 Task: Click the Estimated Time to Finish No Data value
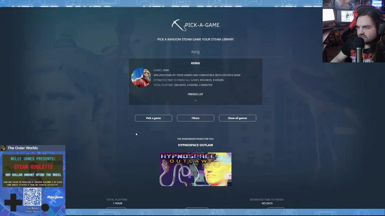coord(267,203)
